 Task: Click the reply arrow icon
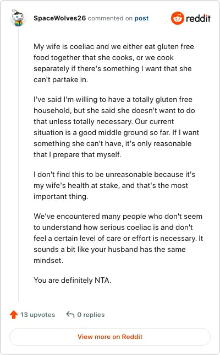[70, 314]
